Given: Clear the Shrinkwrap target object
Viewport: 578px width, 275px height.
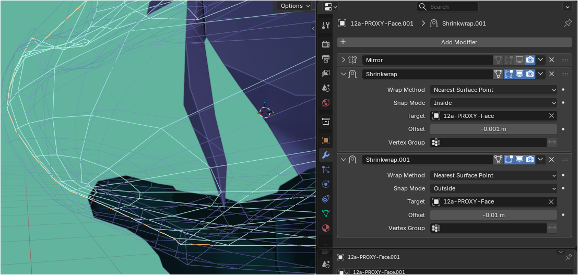Looking at the screenshot, I should 551,116.
